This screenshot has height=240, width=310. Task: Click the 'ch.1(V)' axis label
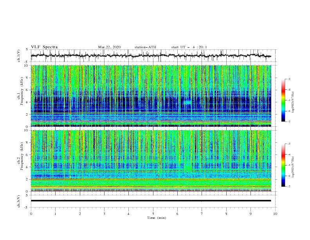tap(19, 56)
